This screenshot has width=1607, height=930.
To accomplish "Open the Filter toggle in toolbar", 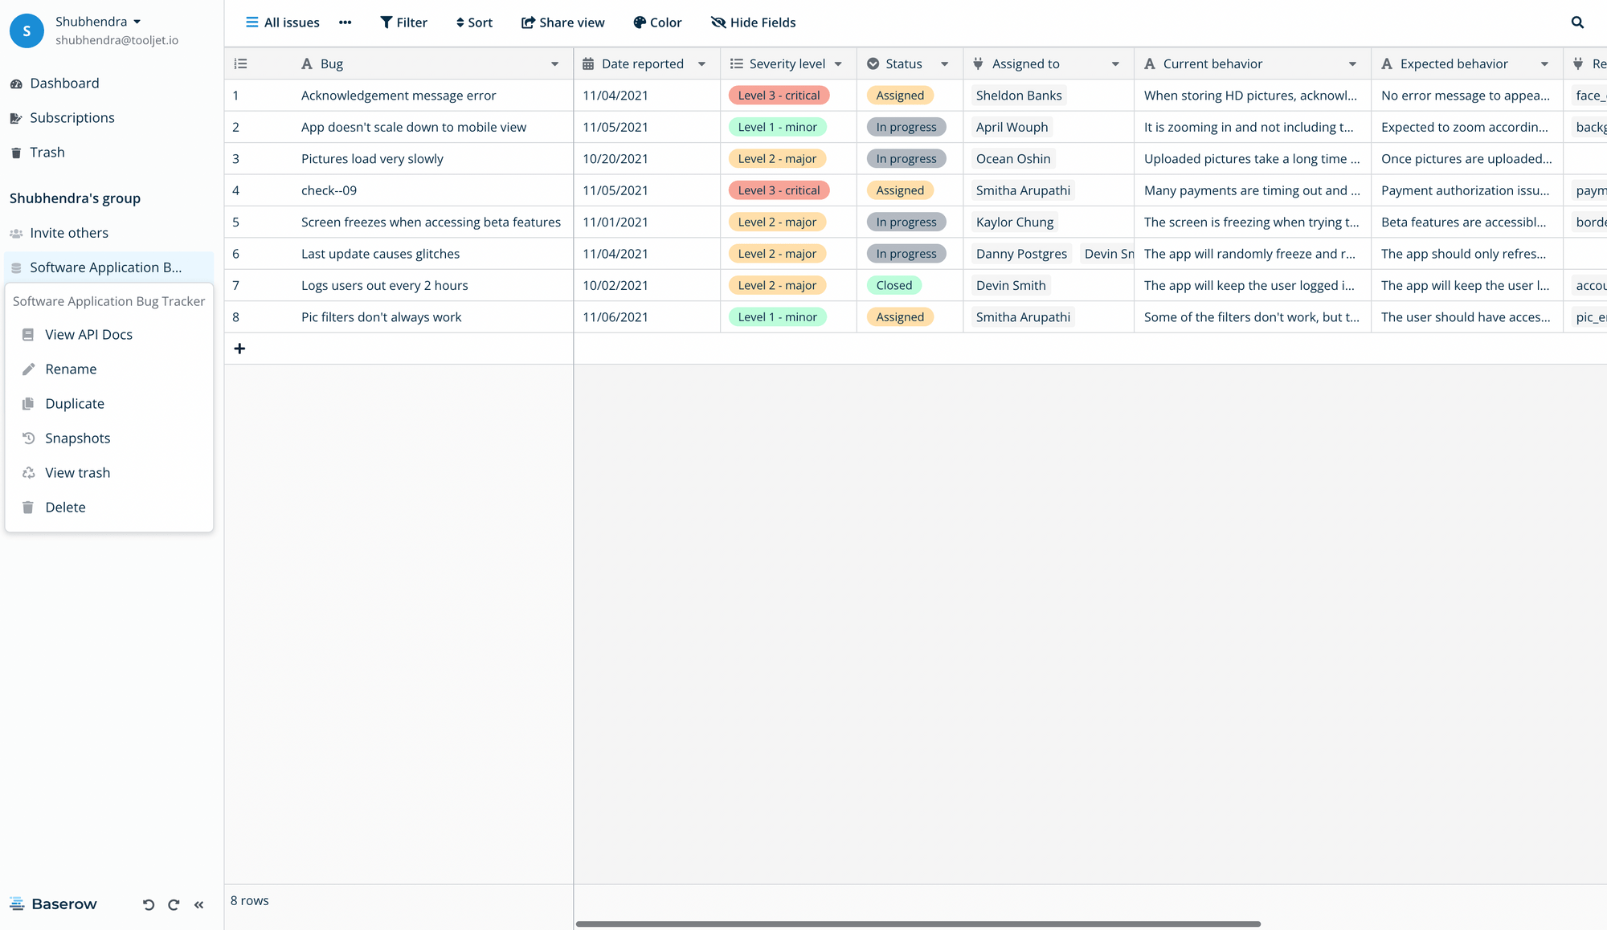I will [x=403, y=22].
